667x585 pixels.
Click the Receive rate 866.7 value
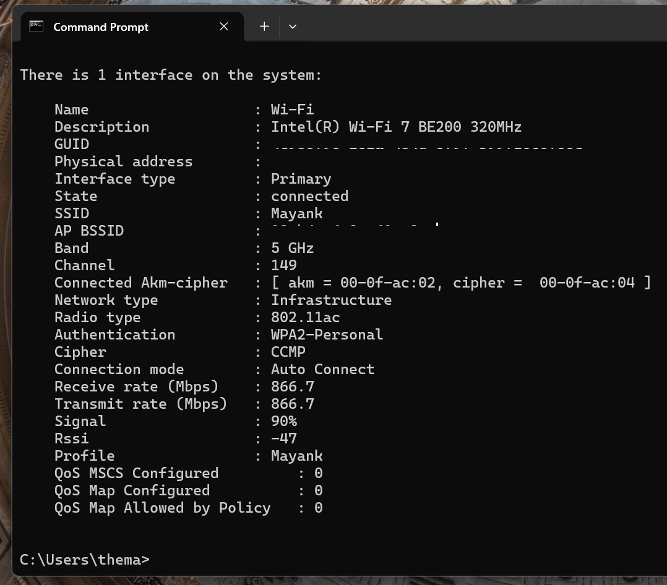point(291,386)
